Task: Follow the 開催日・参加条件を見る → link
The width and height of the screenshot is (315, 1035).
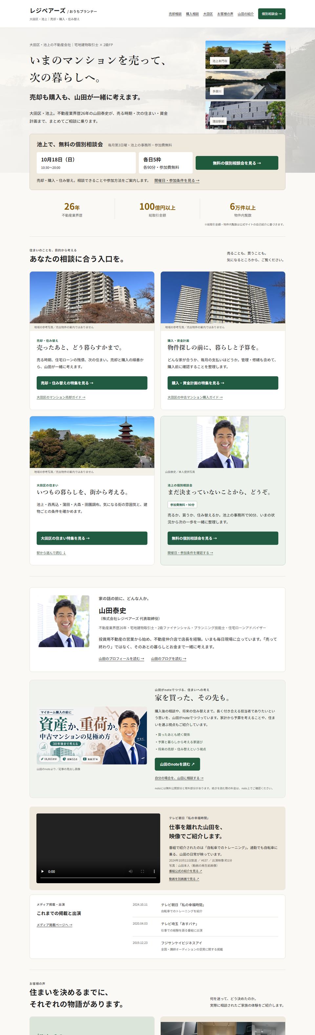Action: (177, 180)
